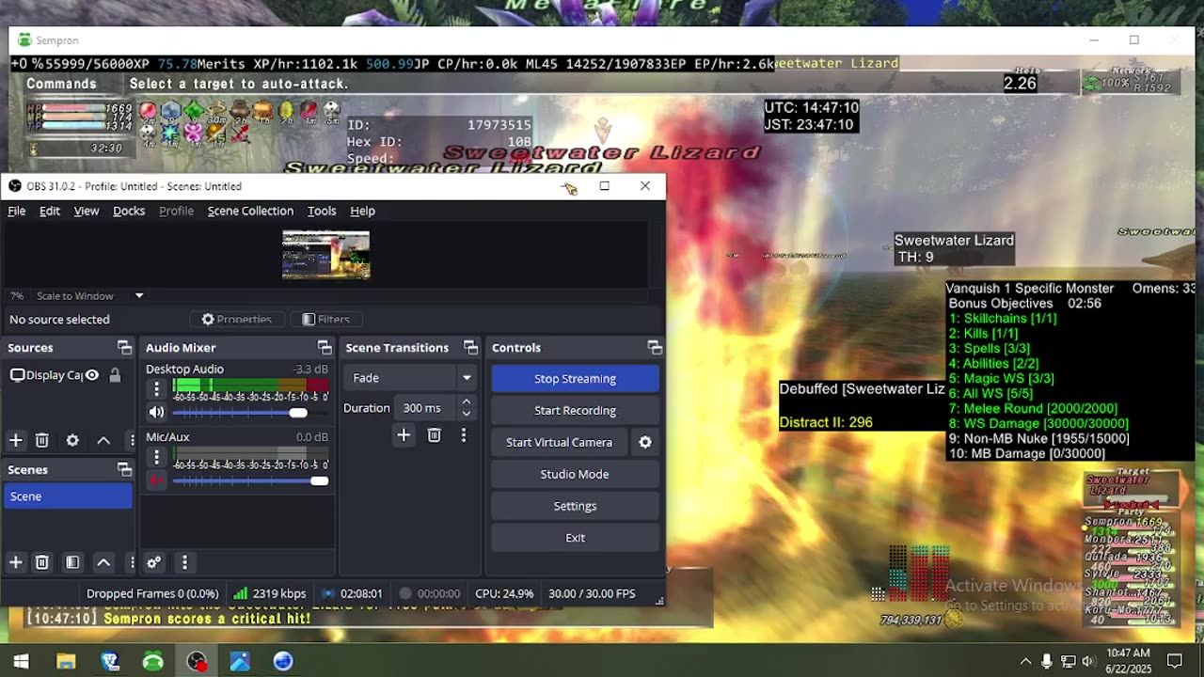Select the Scene item in Scenes list

point(68,496)
